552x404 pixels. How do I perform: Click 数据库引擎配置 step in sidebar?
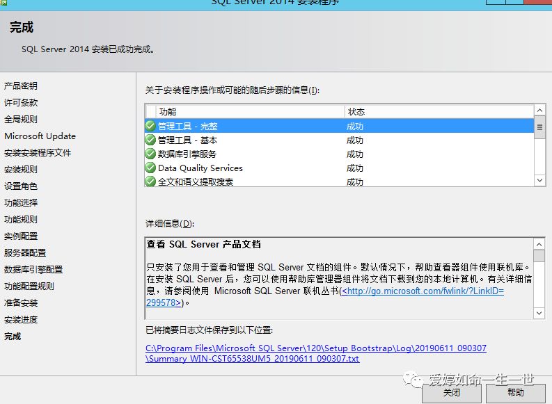point(33,270)
